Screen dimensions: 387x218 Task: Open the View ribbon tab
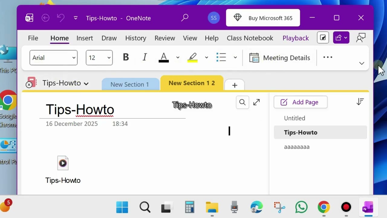190,38
